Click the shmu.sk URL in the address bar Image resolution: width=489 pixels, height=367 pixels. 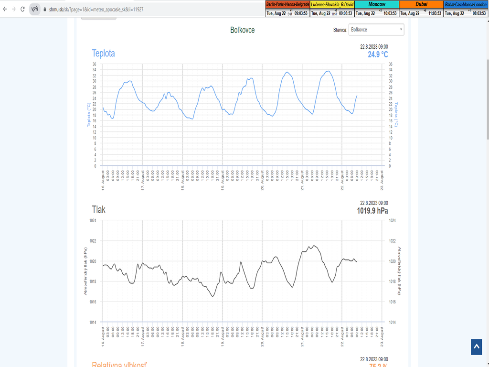[96, 10]
